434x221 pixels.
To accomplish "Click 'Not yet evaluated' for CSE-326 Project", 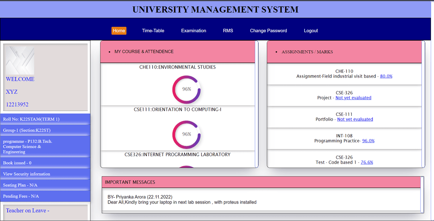I will 353,97.
